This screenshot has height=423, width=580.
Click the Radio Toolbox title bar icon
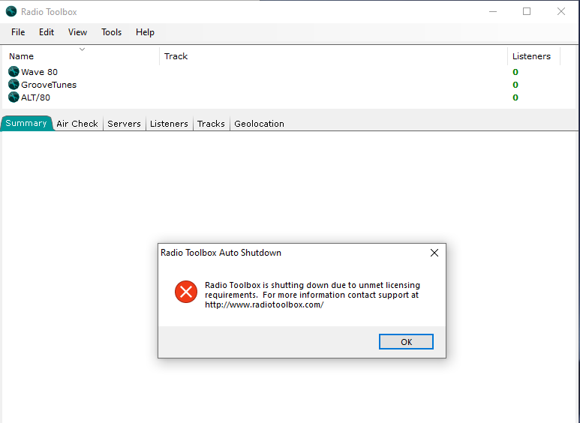click(x=11, y=11)
